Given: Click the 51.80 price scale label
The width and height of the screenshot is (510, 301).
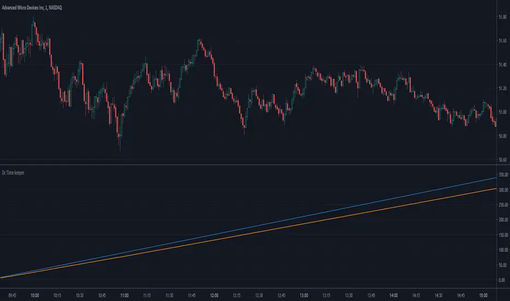Looking at the screenshot, I should tap(502, 16).
